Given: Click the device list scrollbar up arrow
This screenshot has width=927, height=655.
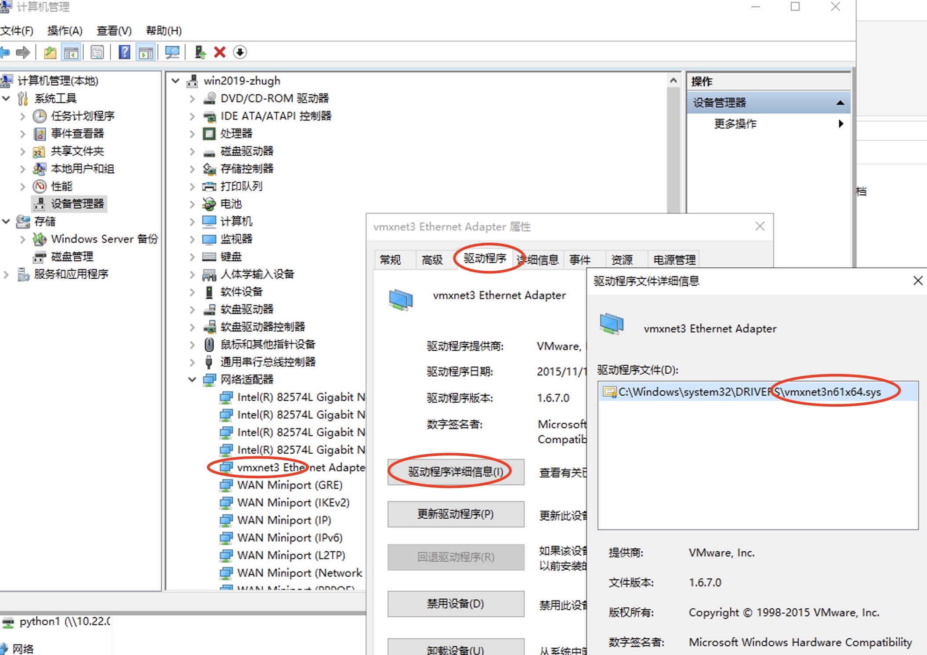Looking at the screenshot, I should (673, 80).
